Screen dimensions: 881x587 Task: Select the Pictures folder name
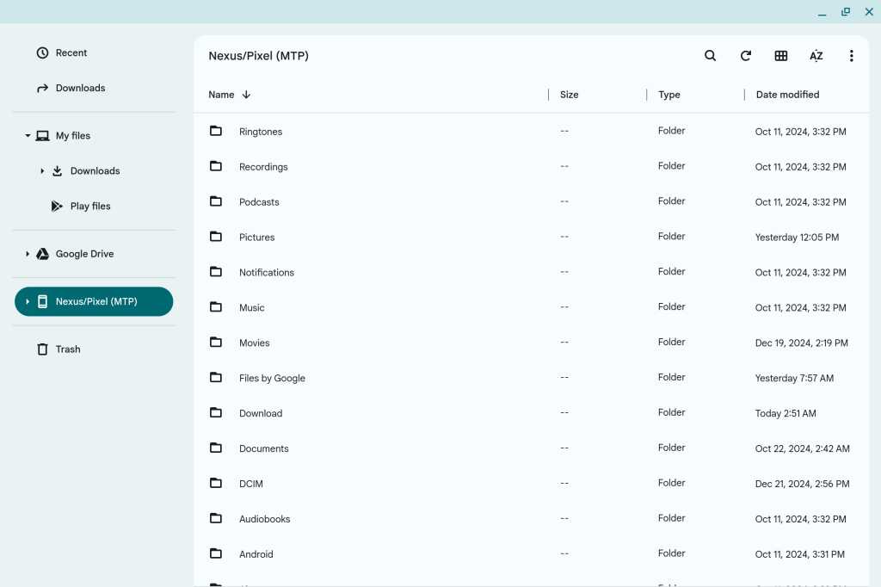click(256, 238)
